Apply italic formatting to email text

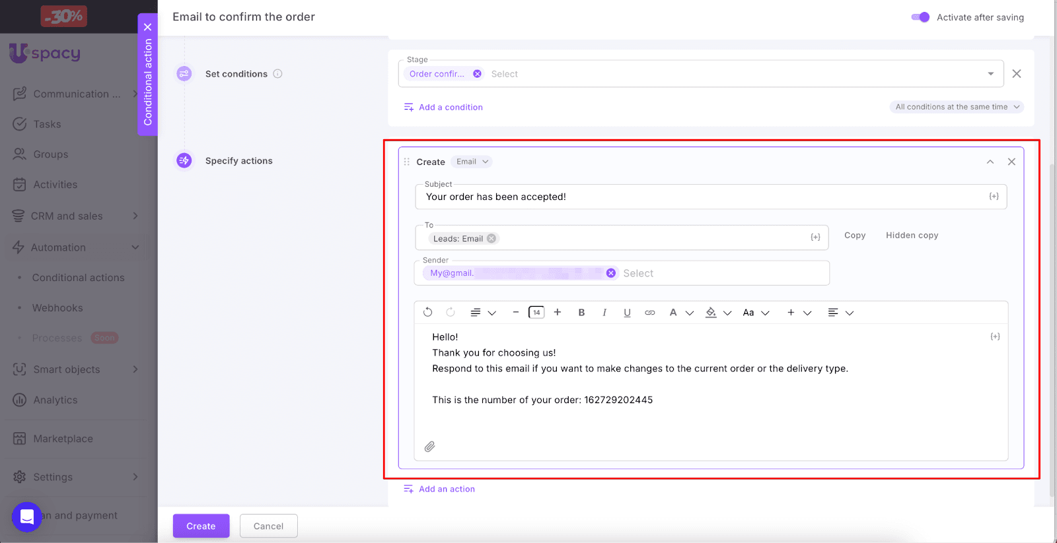tap(604, 313)
